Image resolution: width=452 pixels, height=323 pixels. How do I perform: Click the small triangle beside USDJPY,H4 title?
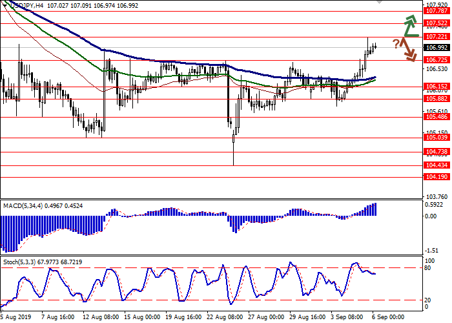coord(3,5)
